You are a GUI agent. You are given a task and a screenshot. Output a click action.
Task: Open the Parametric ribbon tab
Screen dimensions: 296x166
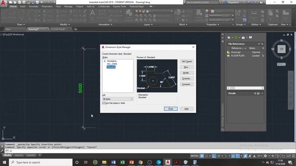point(47,6)
